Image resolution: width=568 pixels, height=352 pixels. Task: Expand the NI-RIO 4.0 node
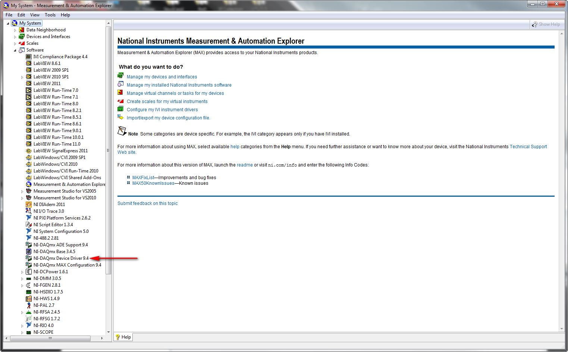[22, 326]
